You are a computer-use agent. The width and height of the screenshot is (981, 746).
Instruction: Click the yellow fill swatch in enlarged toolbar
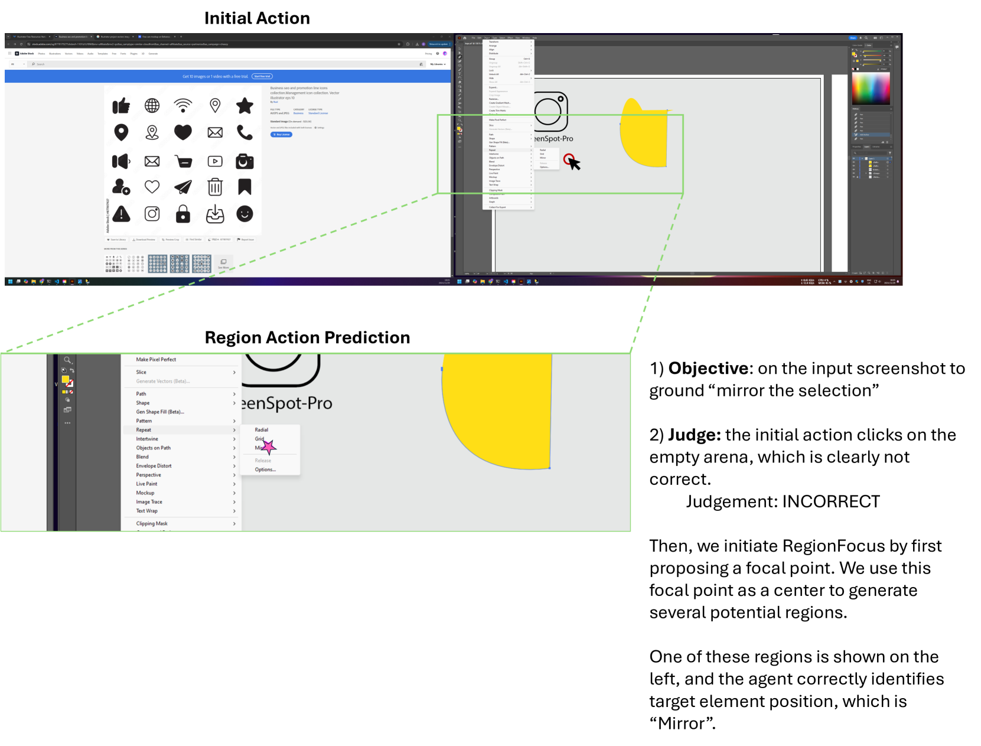[x=65, y=380]
